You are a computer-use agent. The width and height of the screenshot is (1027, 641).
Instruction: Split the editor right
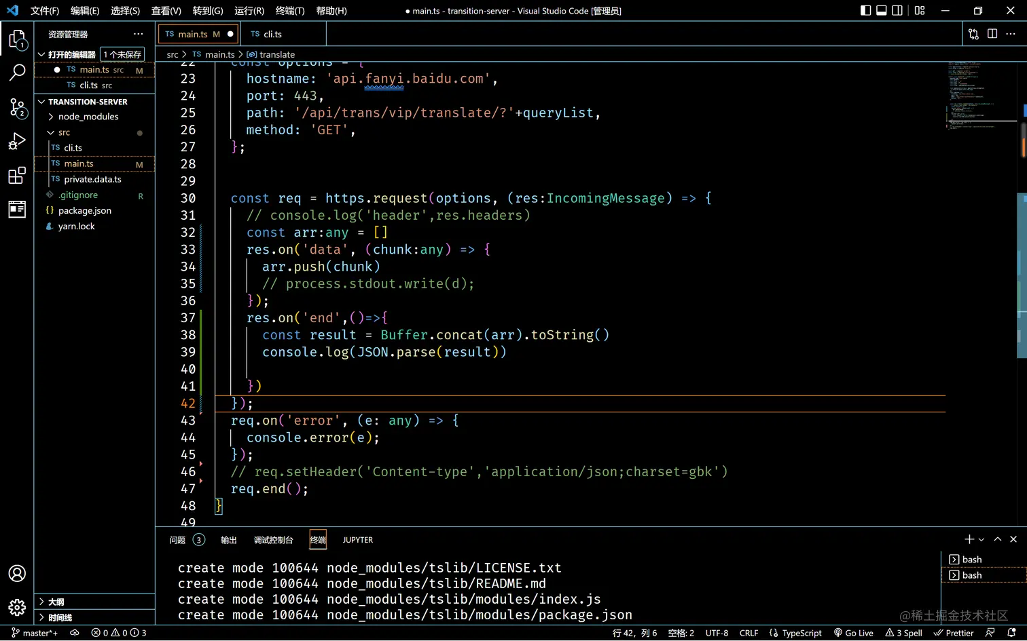coord(992,34)
